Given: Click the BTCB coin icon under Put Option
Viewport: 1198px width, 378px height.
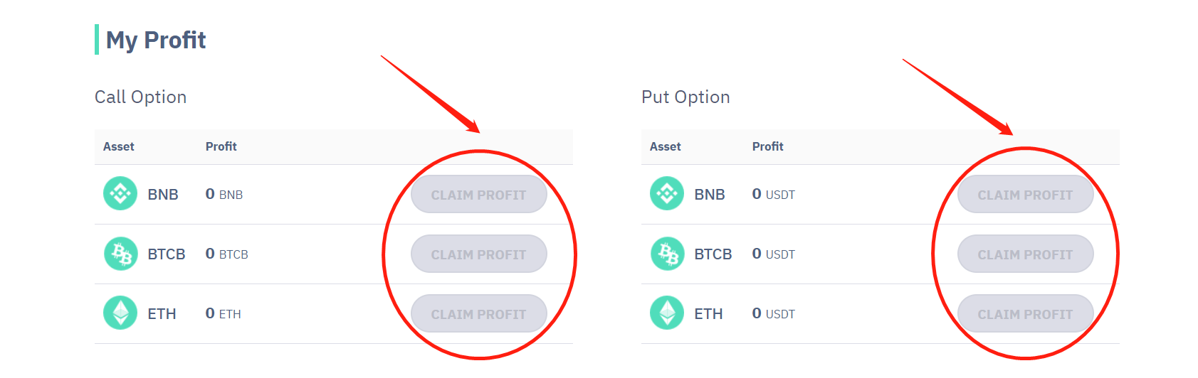Looking at the screenshot, I should (667, 254).
